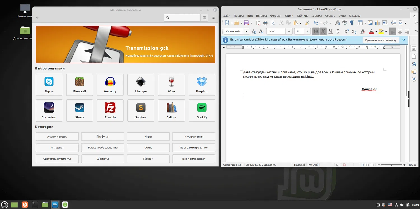Screen dimensions: 420x209
Task: Export document as PDF in Writer
Action: pyautogui.click(x=258, y=23)
